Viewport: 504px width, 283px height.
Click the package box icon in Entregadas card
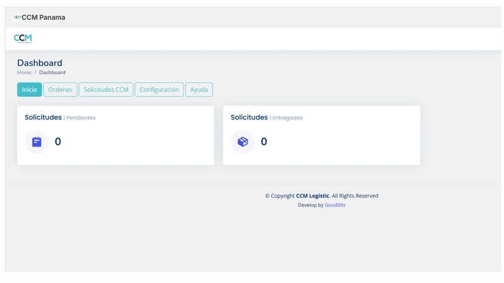243,141
